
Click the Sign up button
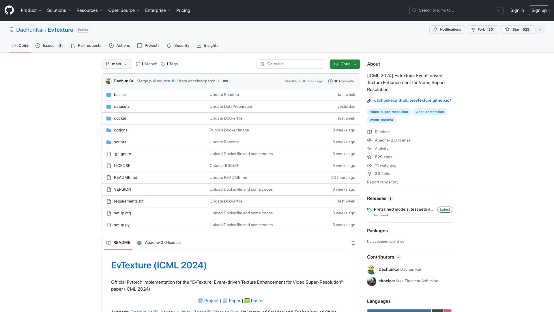coord(539,10)
